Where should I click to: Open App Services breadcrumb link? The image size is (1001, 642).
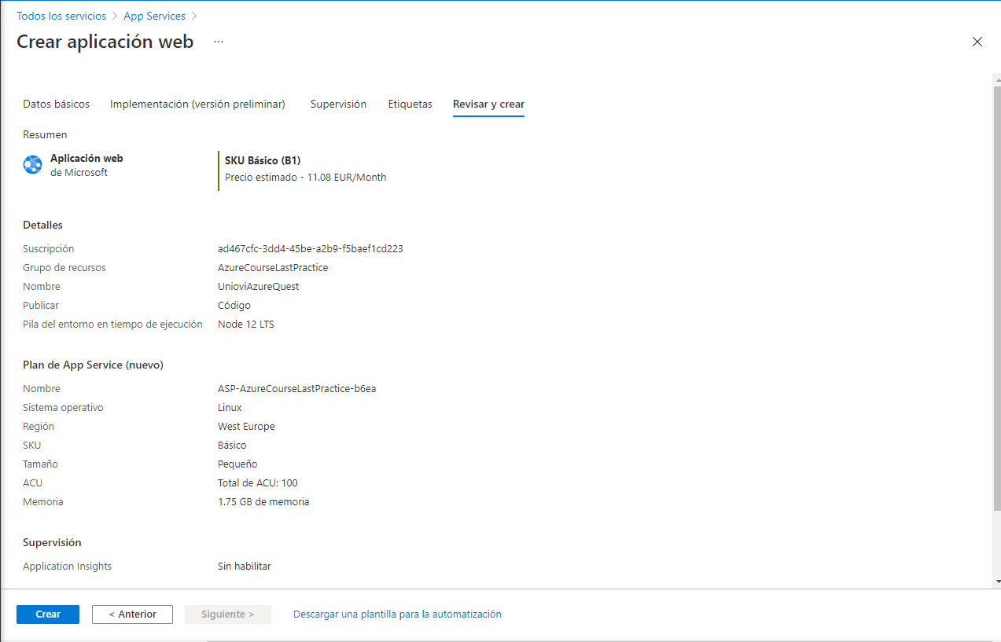[x=154, y=16]
